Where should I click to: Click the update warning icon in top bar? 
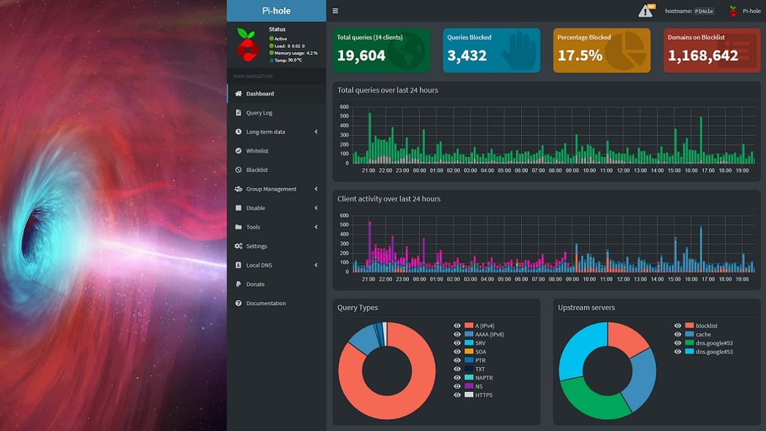pyautogui.click(x=645, y=10)
